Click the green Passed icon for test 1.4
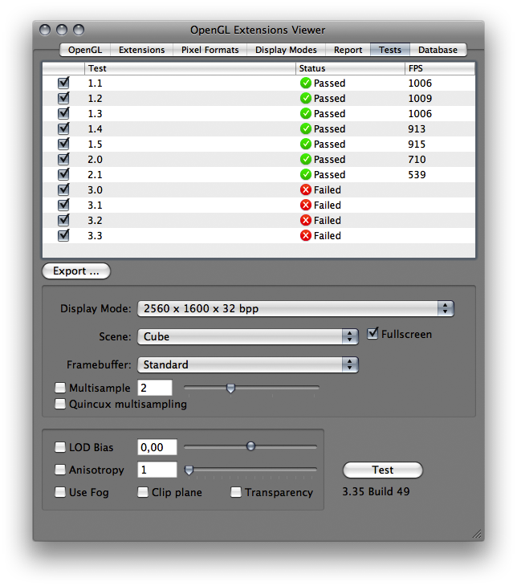 click(305, 129)
